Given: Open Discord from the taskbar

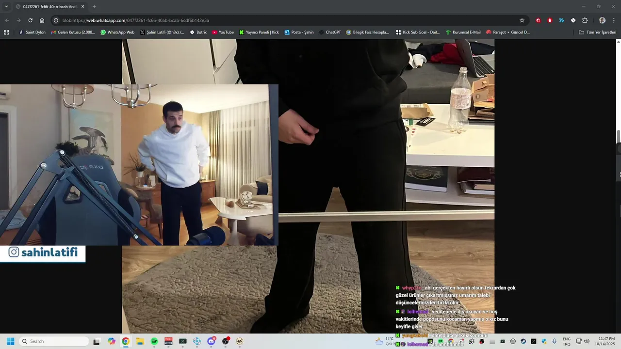Looking at the screenshot, I should point(211,341).
